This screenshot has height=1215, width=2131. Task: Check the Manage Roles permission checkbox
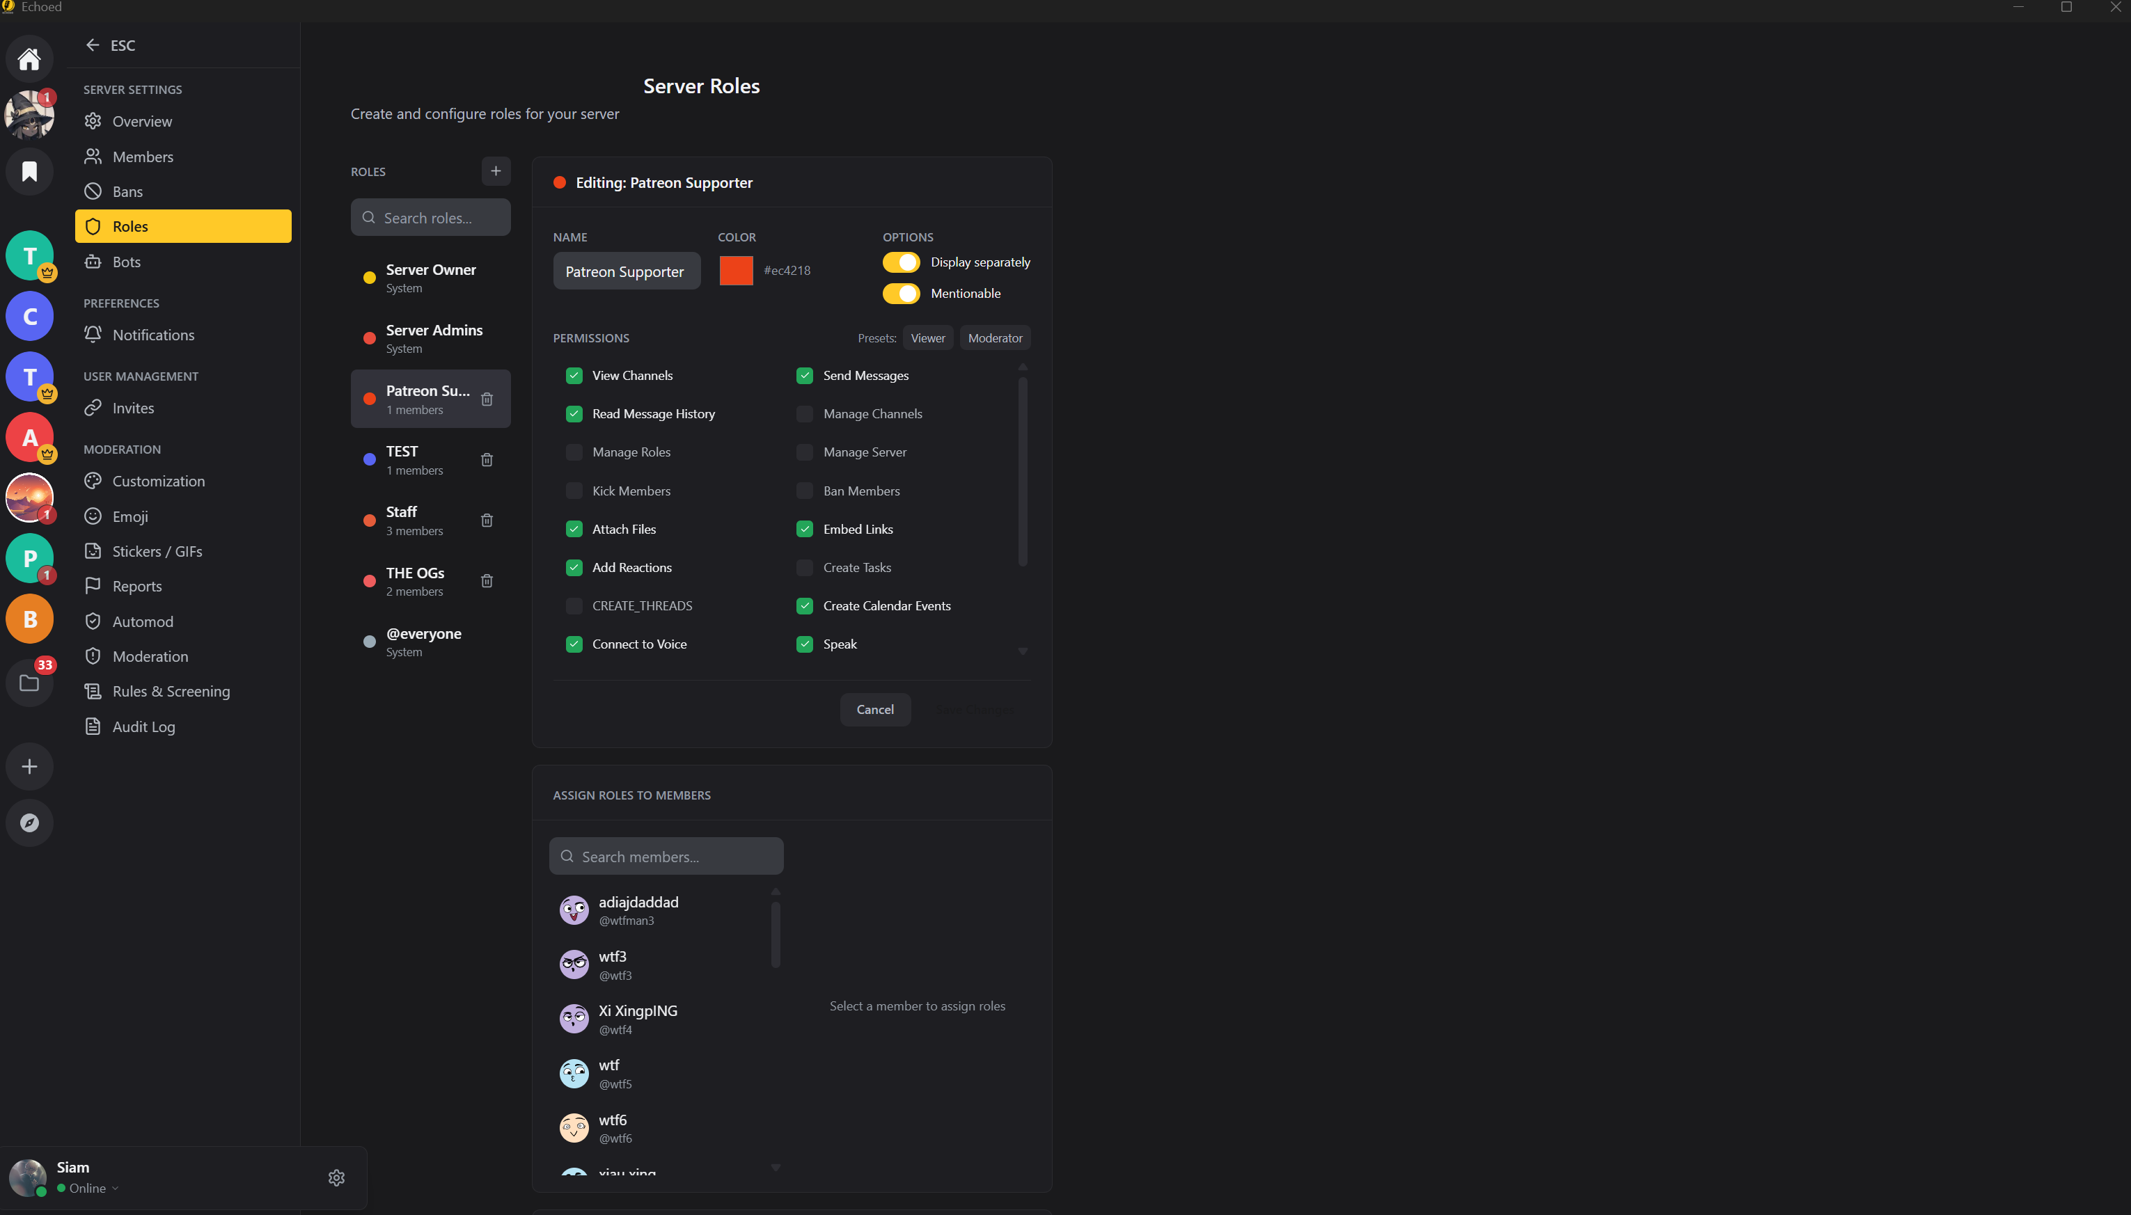pos(574,452)
